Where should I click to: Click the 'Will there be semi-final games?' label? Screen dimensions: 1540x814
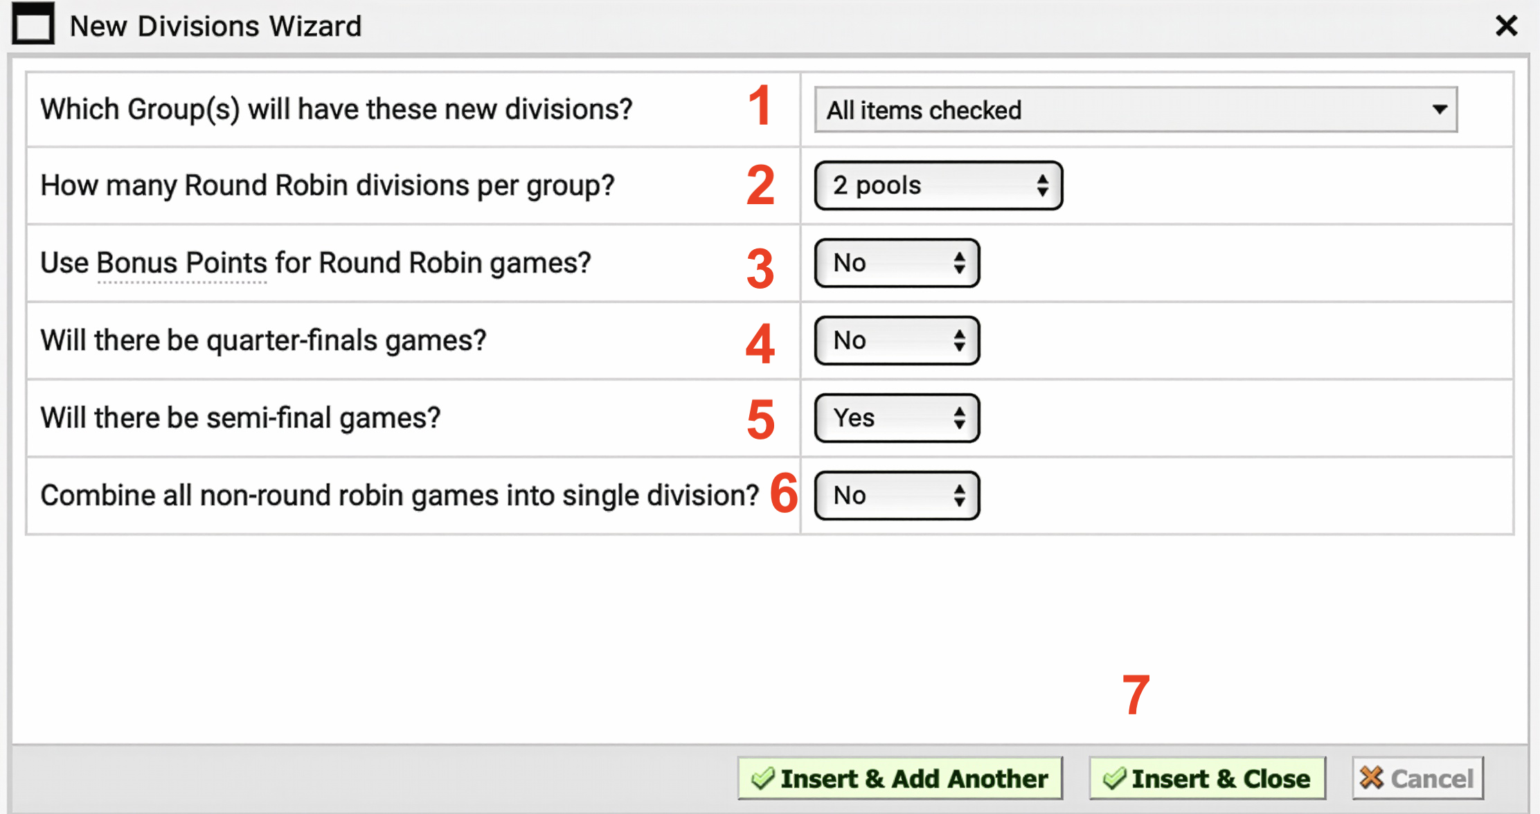click(x=240, y=418)
